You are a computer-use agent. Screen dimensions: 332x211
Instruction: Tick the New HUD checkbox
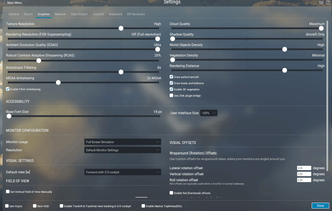click(x=35, y=206)
